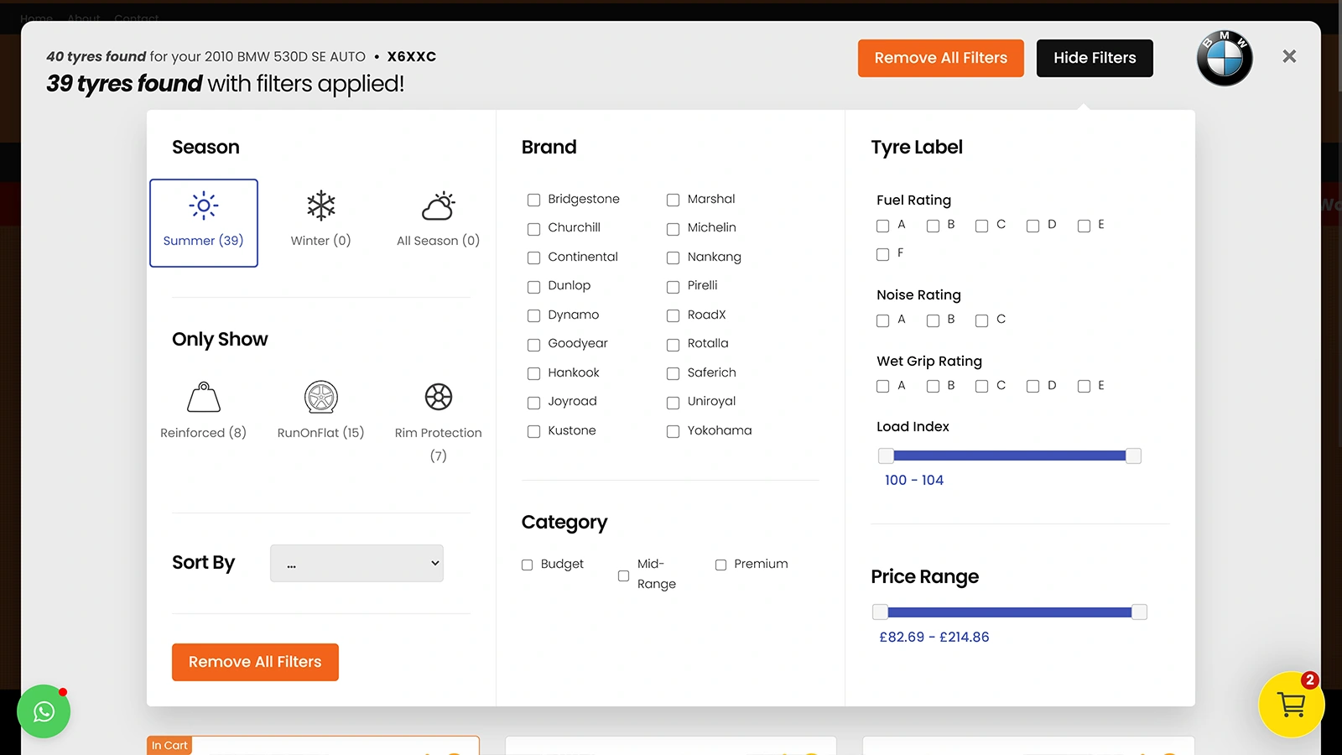Screen dimensions: 1342x755
Task: Filter by RunOnFlat tyre icon
Action: (320, 398)
